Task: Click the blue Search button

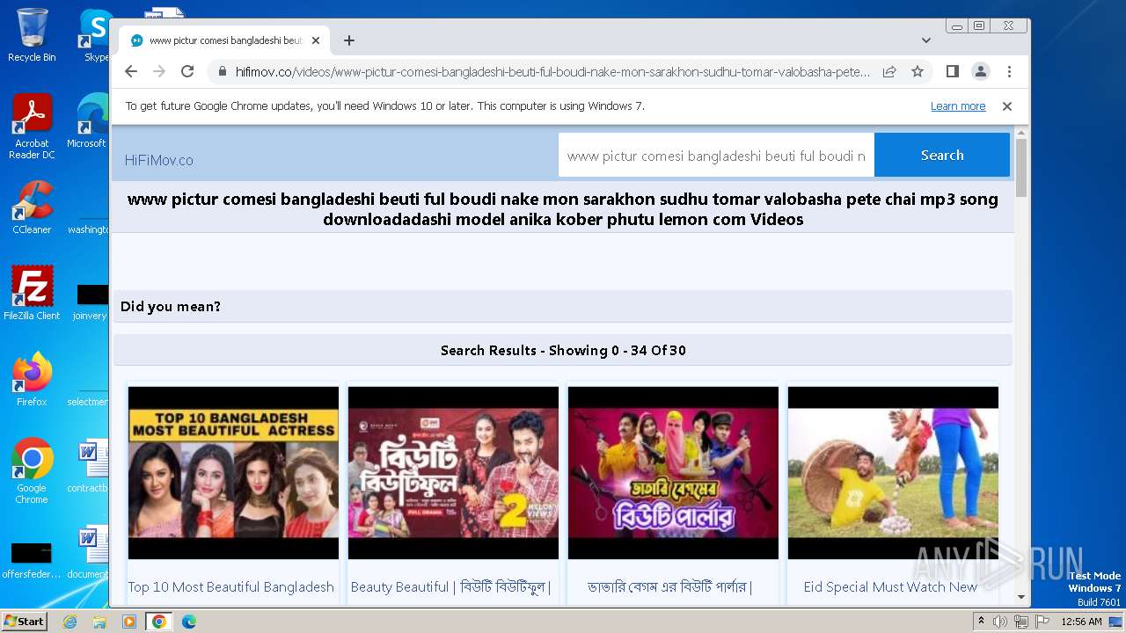Action: (942, 156)
